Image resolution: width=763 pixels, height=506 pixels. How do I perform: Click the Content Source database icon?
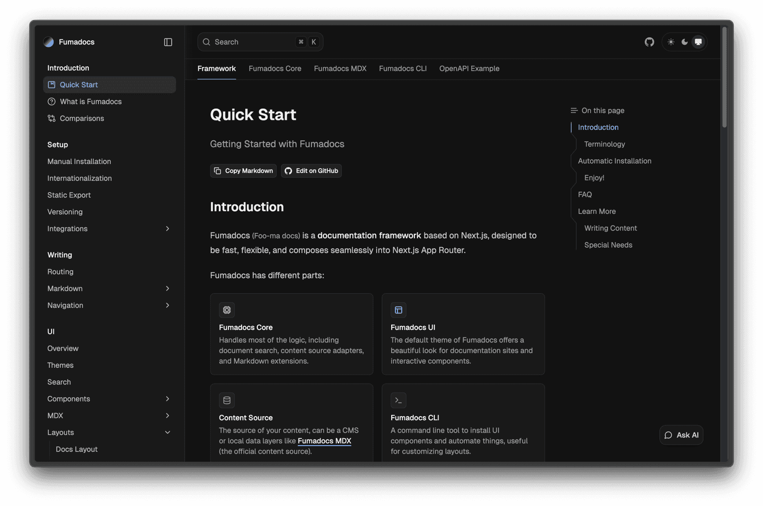coord(227,400)
